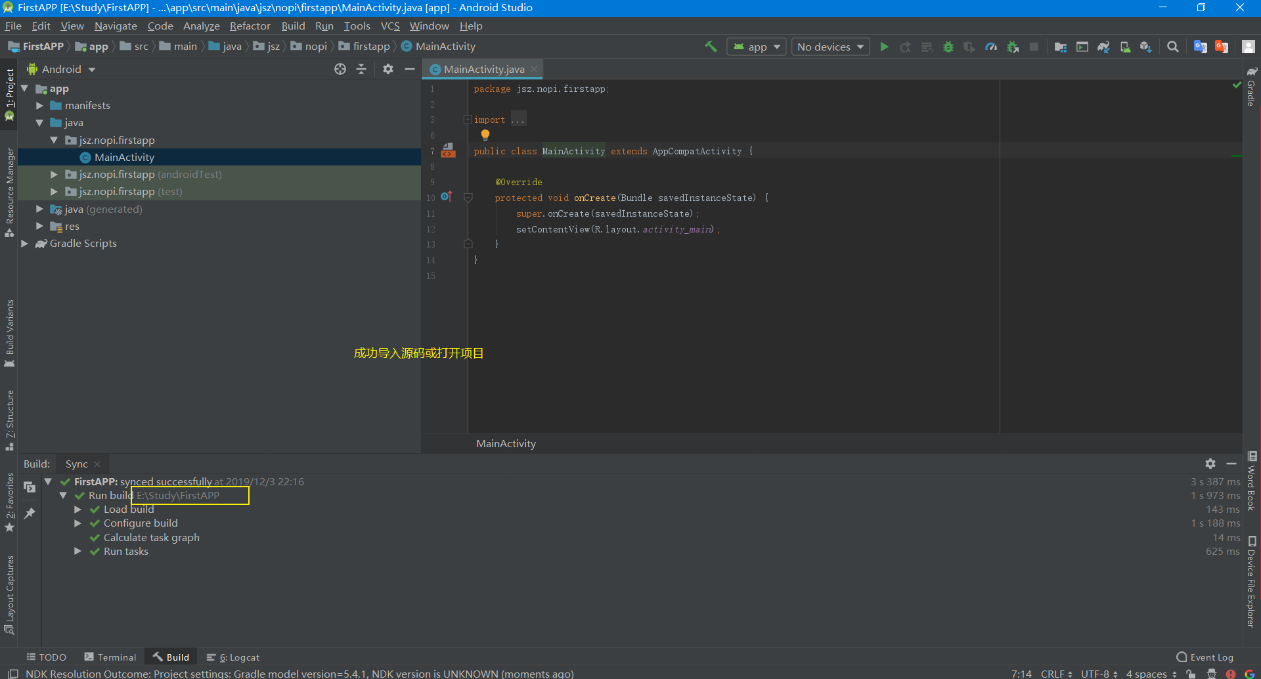Fold the onCreate method on line 10

468,197
